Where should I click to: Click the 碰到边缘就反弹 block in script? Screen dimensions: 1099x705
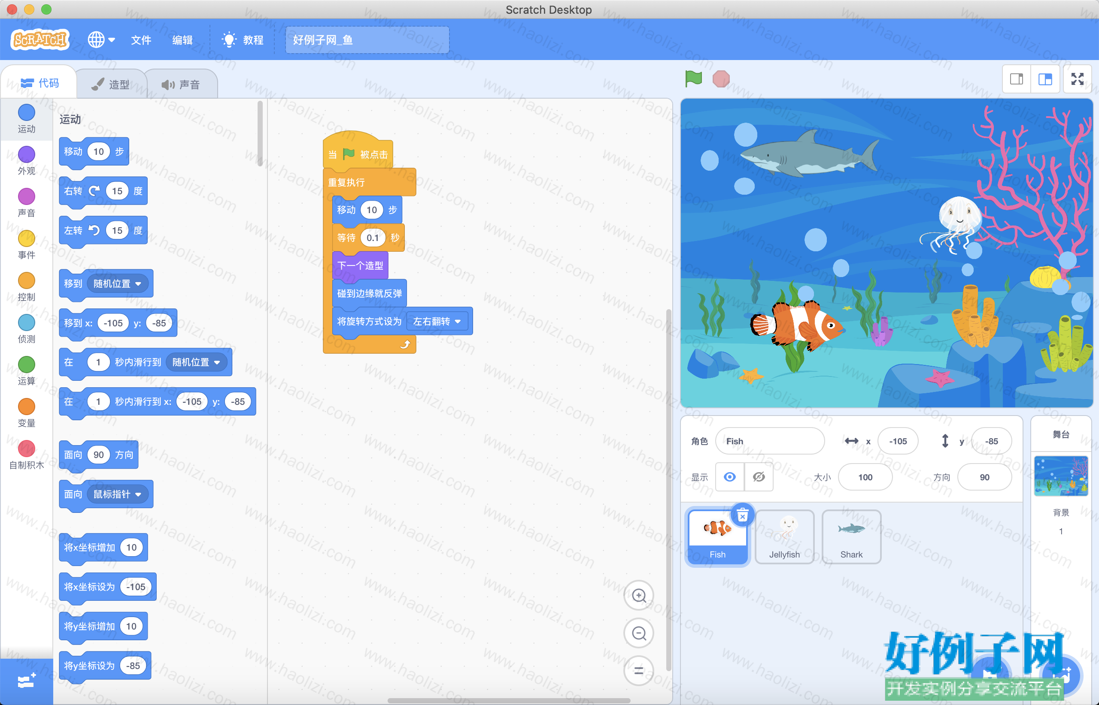tap(369, 293)
